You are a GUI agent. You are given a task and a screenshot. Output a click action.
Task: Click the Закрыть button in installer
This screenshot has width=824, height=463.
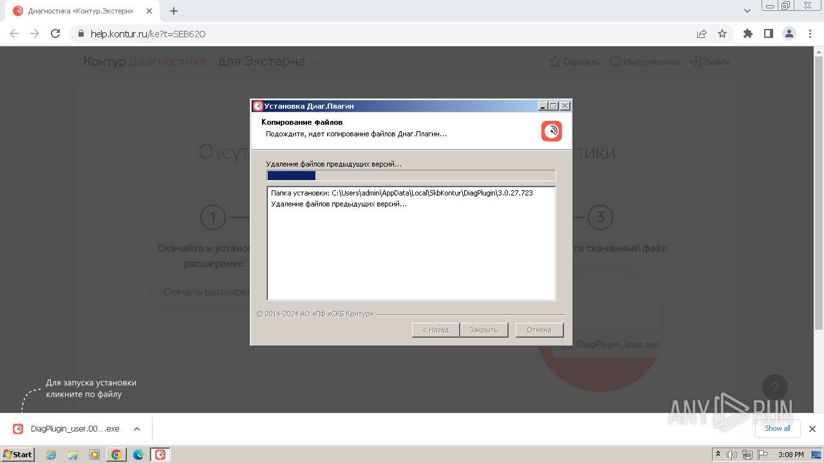click(484, 330)
